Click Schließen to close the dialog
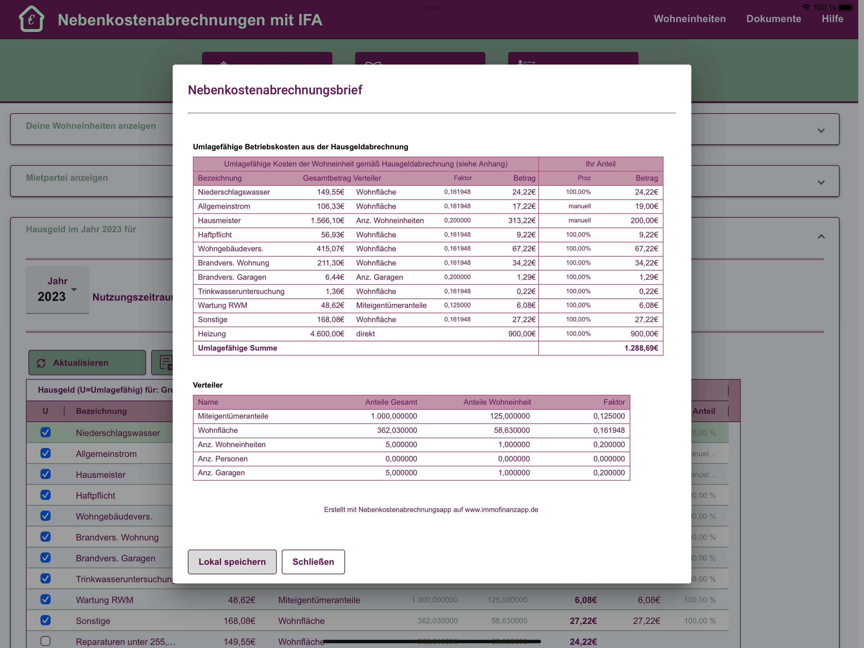The height and width of the screenshot is (648, 864). (313, 562)
